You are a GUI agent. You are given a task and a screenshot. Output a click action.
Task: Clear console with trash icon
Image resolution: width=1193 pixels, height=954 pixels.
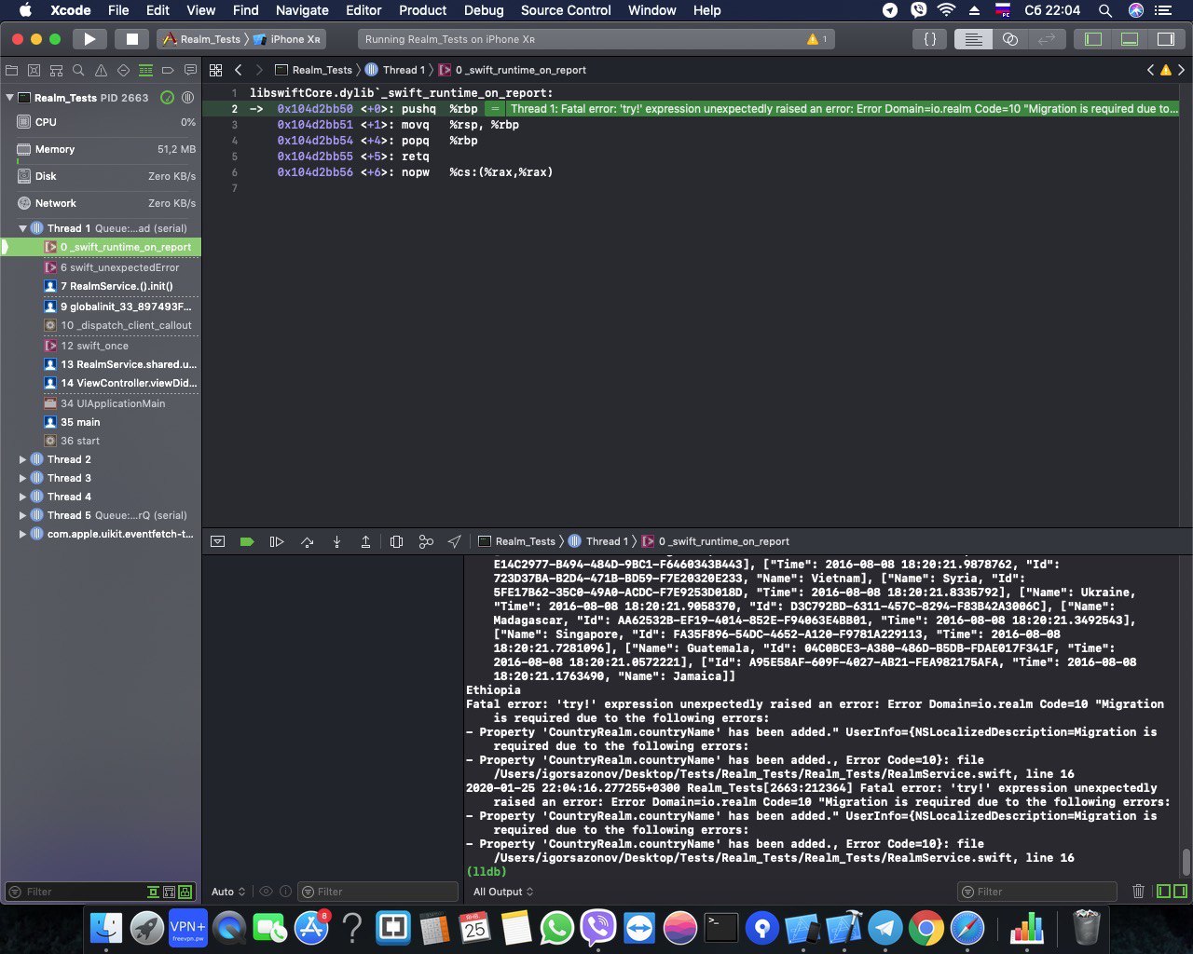coord(1138,892)
